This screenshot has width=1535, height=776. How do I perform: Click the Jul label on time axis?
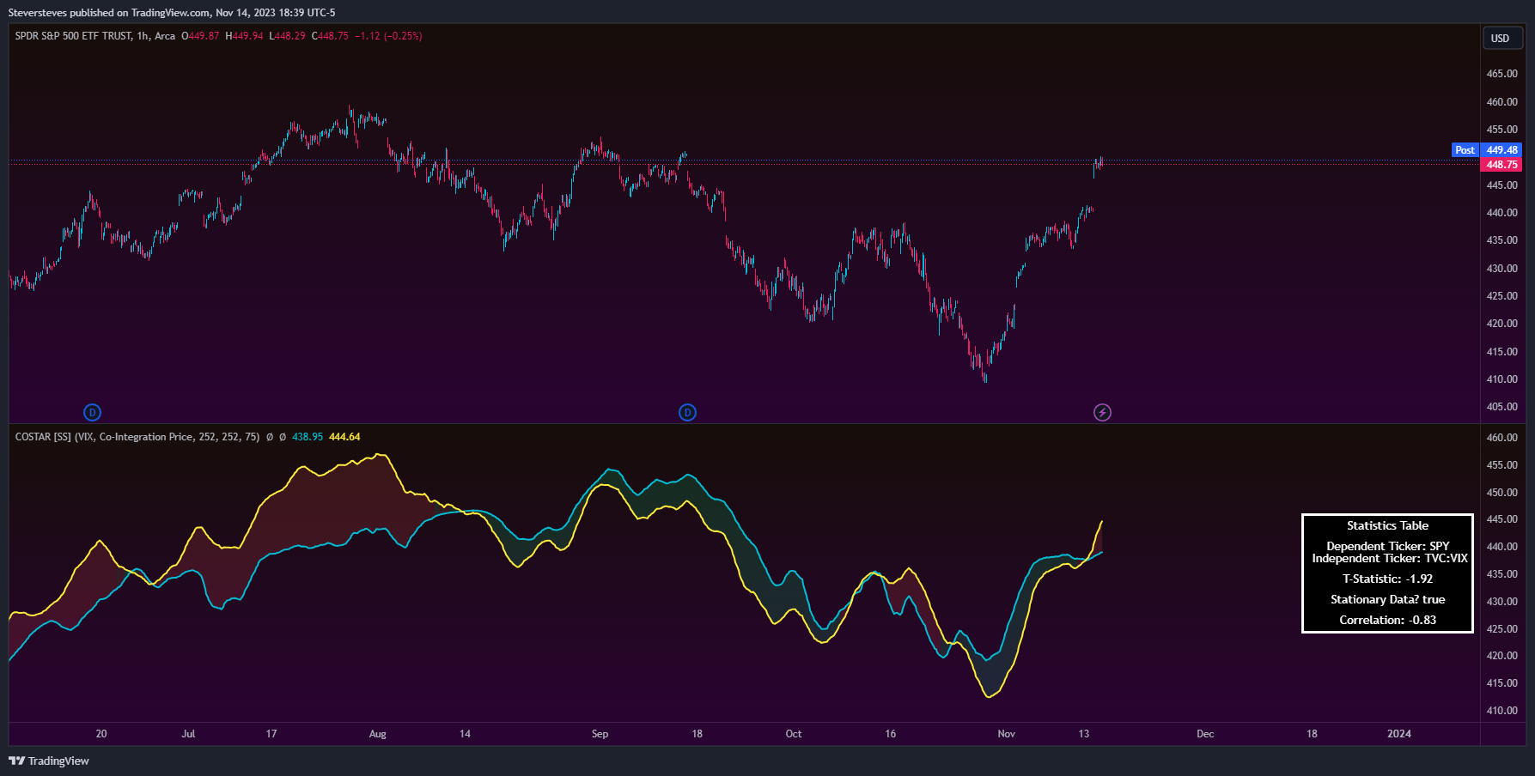point(188,734)
